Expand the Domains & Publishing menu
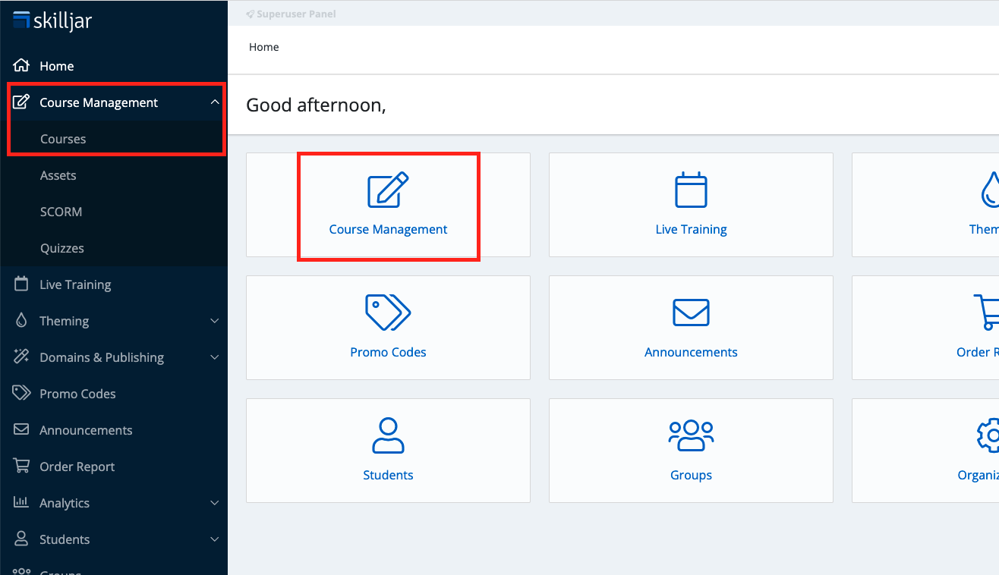 215,357
